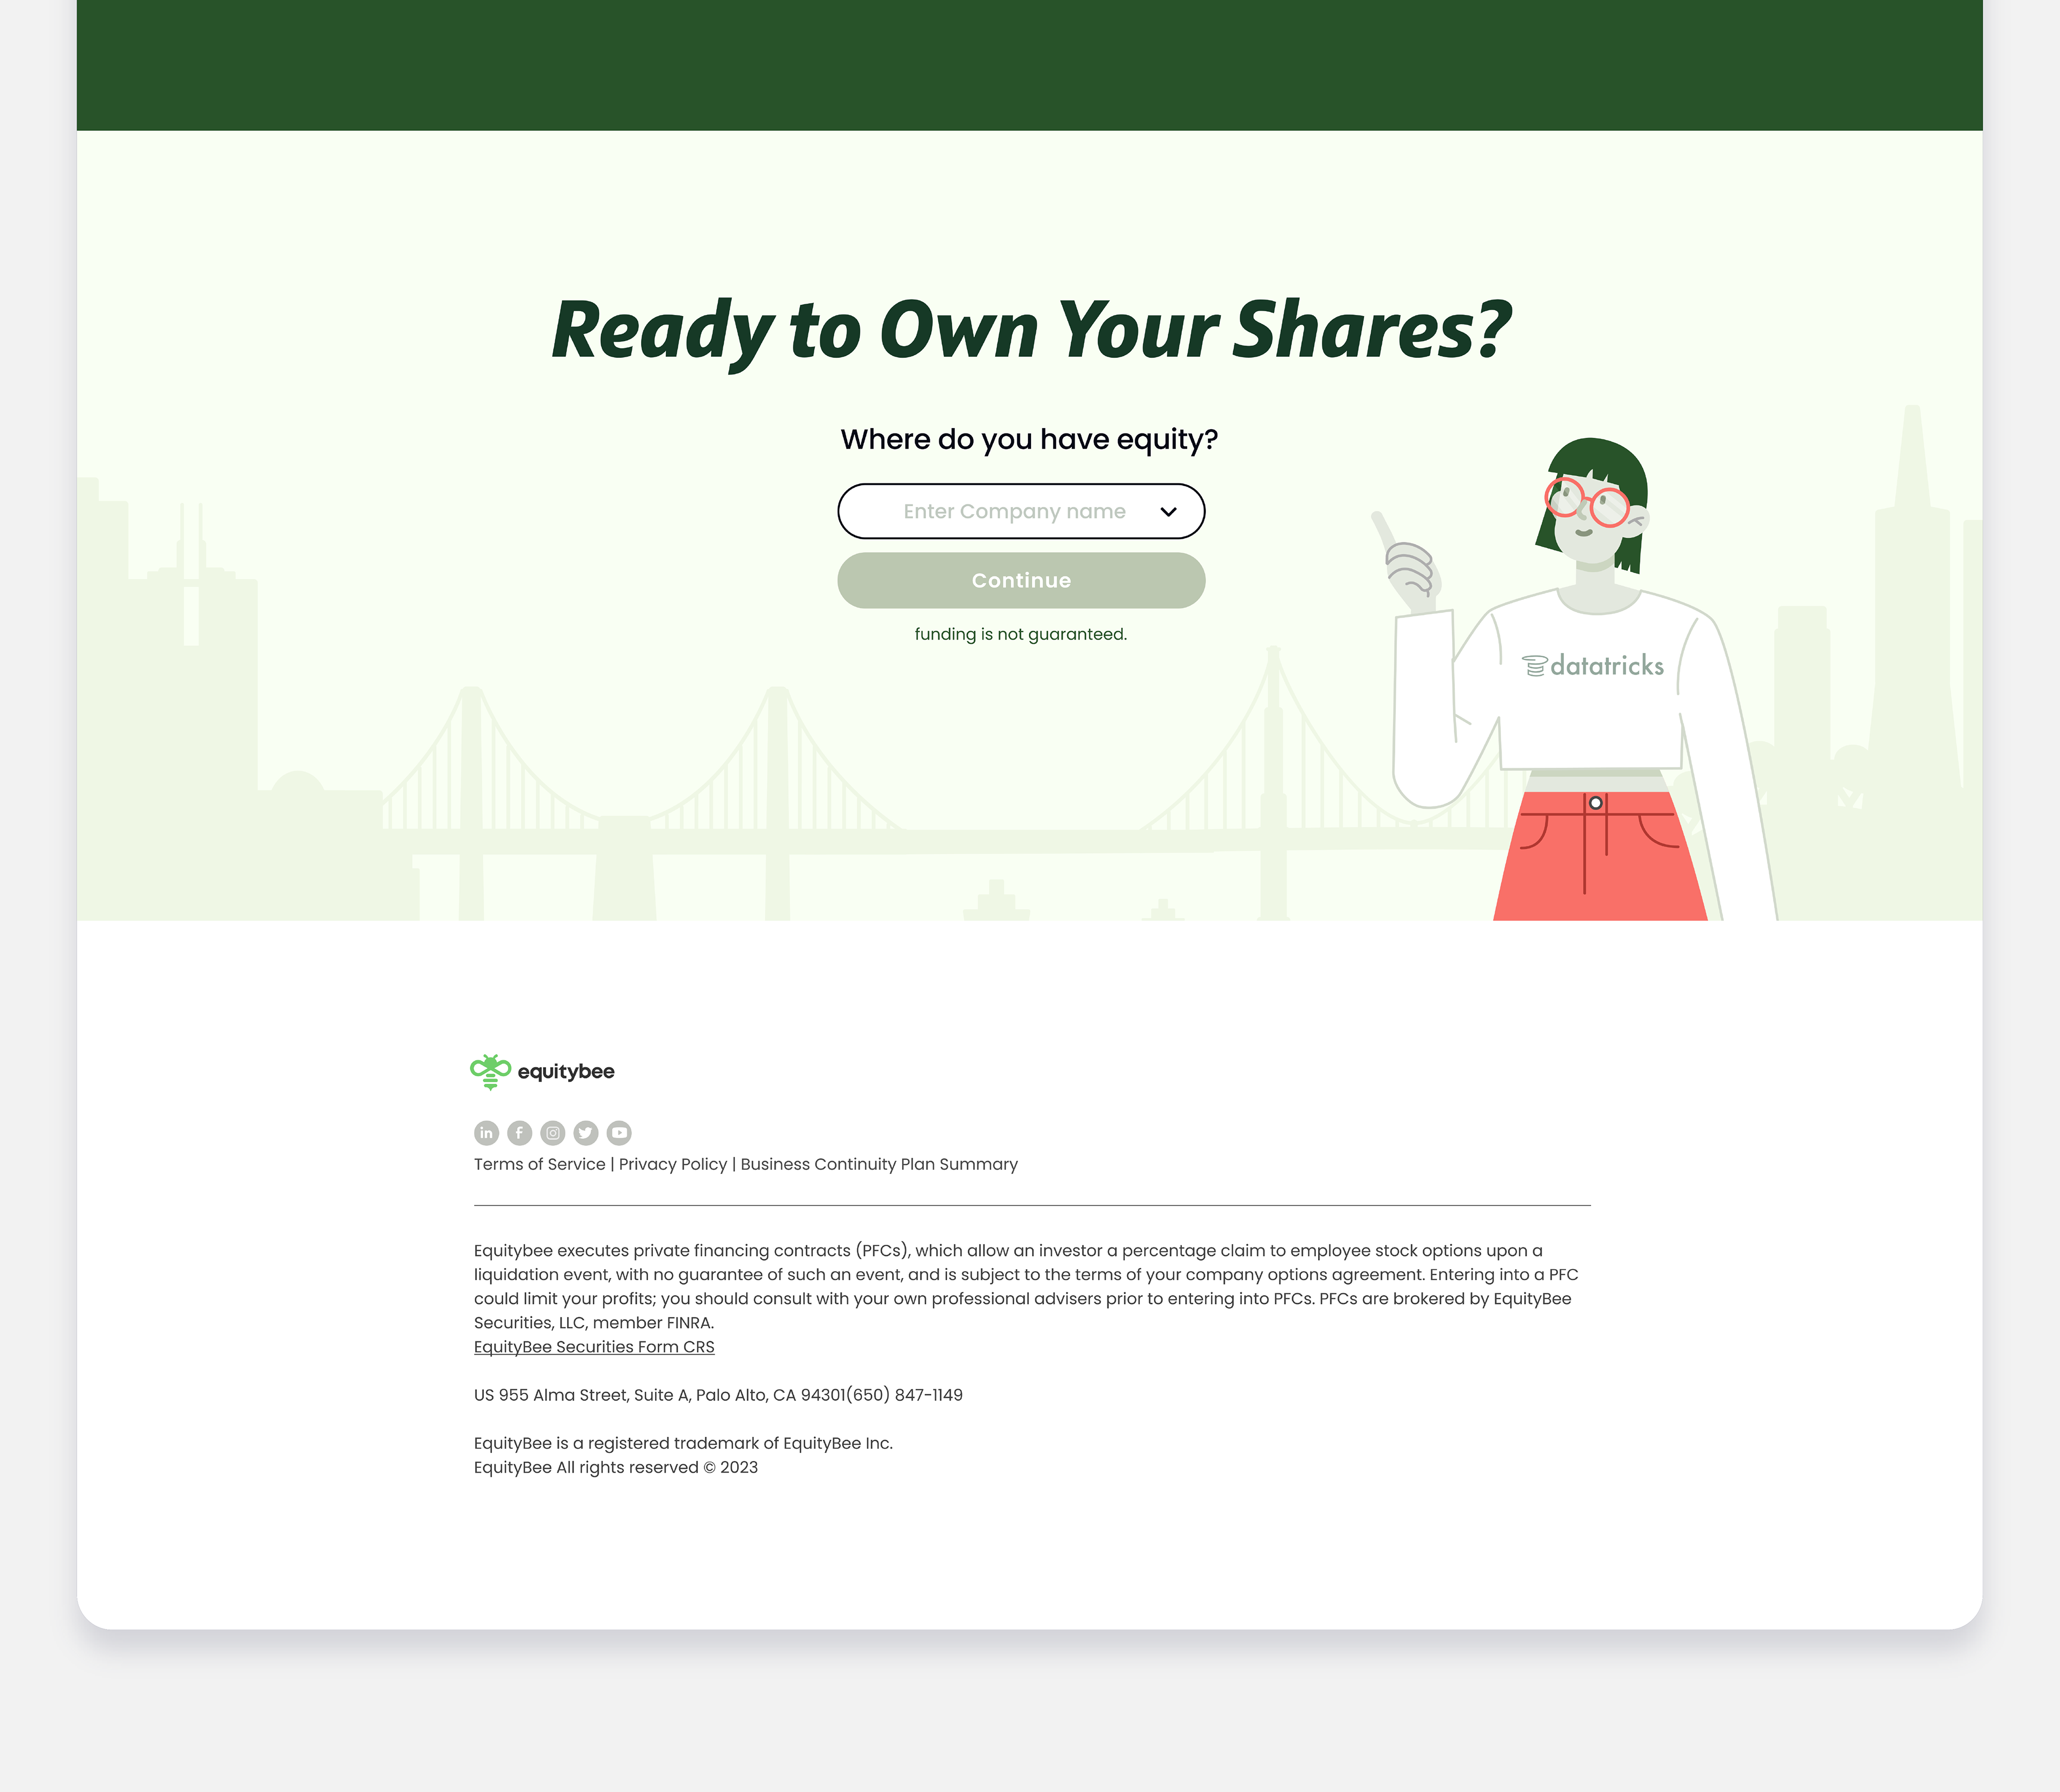Image resolution: width=2060 pixels, height=1792 pixels.
Task: Open the Privacy Policy link
Action: pyautogui.click(x=673, y=1164)
